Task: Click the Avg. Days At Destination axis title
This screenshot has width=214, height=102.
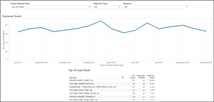Action: click(x=3, y=40)
